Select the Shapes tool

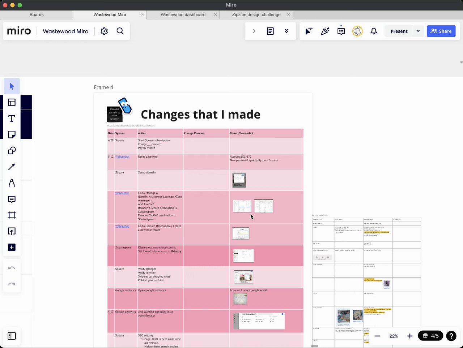pos(12,151)
